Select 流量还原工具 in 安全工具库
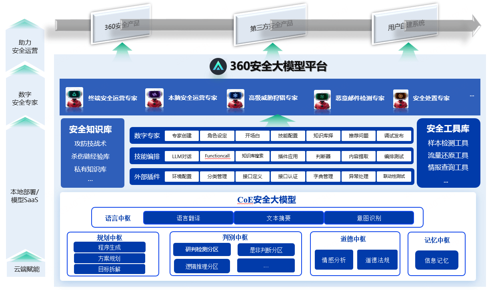Viewport: 490px width, 290px height. tap(448, 155)
